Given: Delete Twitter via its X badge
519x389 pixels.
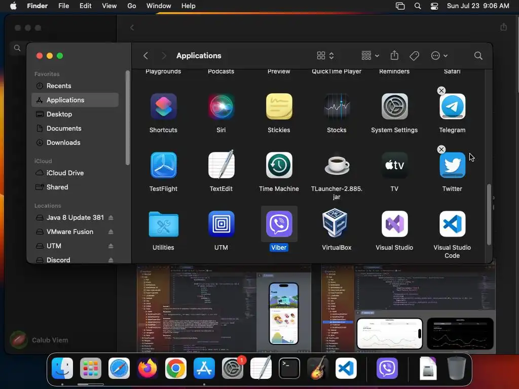Looking at the screenshot, I should coord(441,149).
